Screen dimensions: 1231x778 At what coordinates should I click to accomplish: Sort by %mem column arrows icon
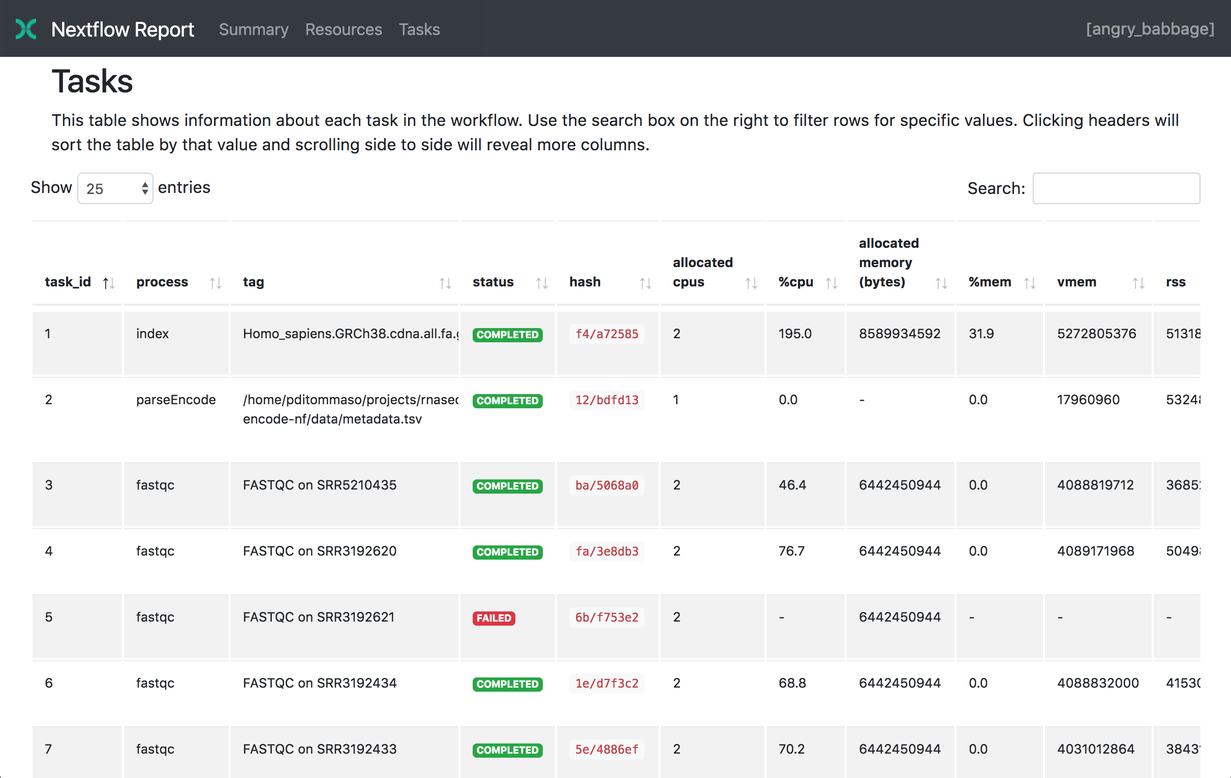(x=1030, y=283)
